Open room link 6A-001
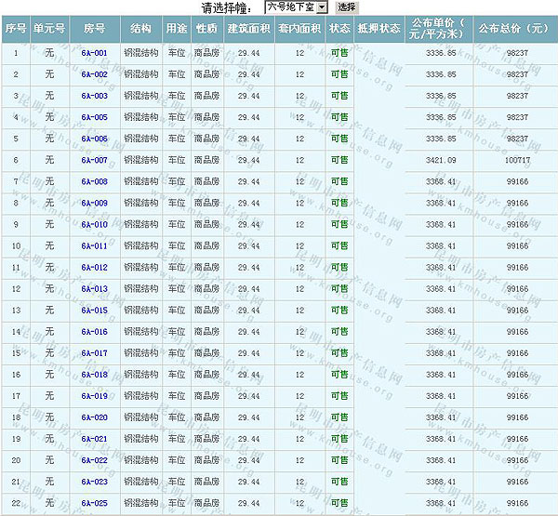The image size is (558, 516). tap(94, 53)
